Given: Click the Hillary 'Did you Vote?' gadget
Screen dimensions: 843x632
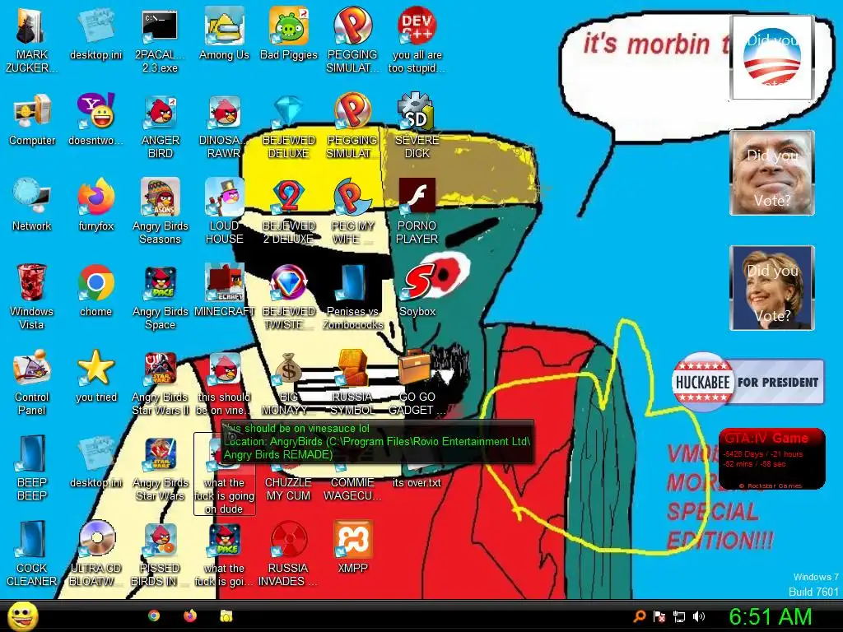Looking at the screenshot, I should pyautogui.click(x=772, y=287).
